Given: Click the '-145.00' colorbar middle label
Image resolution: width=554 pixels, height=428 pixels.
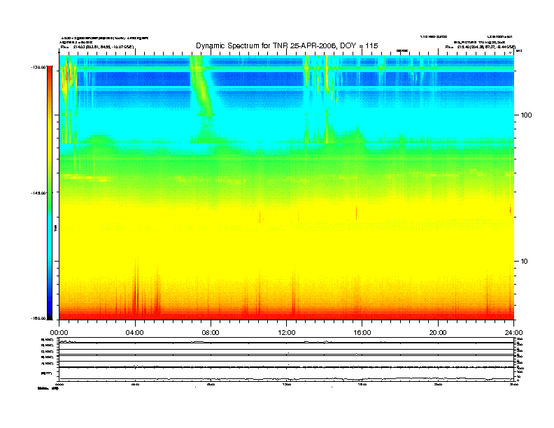Looking at the screenshot, I should (x=38, y=193).
